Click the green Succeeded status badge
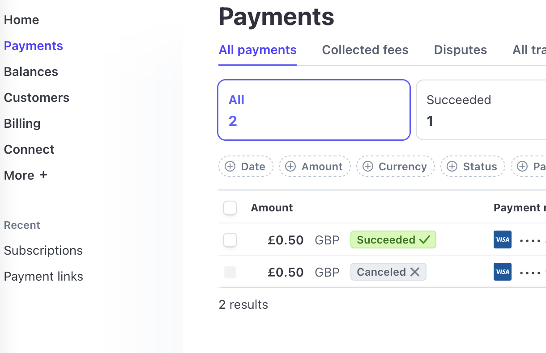 click(393, 240)
